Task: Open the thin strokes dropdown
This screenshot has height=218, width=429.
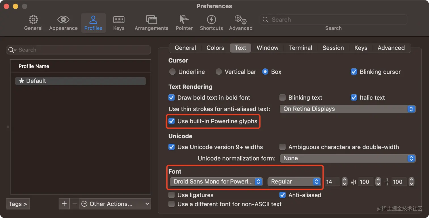Action: (x=348, y=109)
